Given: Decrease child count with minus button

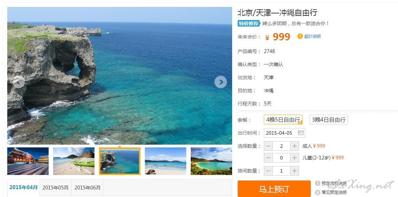Looking at the screenshot, I should (268, 158).
